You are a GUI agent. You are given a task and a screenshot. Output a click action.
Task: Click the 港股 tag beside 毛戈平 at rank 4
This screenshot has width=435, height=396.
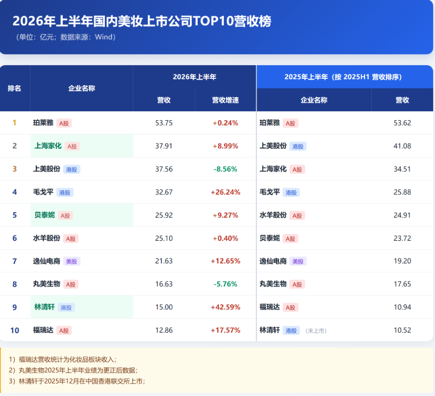point(65,192)
